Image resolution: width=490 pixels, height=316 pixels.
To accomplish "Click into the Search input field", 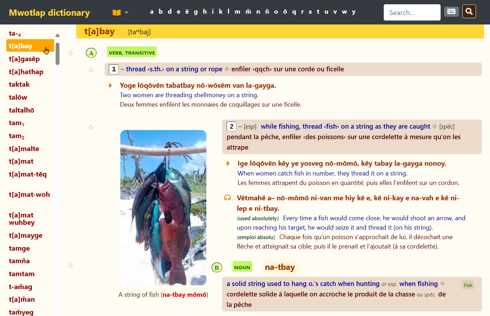I will 412,13.
